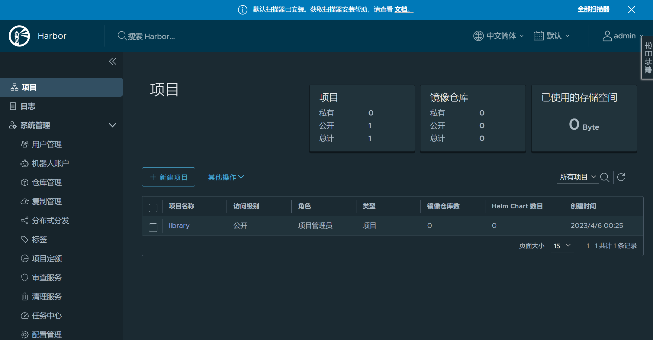
Task: Click the Helm Chart 数目 column header
Action: pos(517,206)
